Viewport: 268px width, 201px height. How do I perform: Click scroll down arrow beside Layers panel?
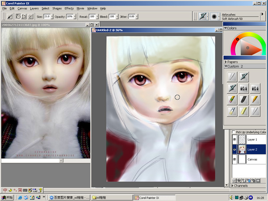pos(226,185)
